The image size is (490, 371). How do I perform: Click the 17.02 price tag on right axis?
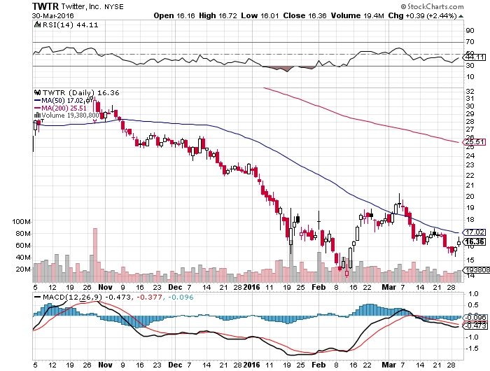(x=475, y=232)
